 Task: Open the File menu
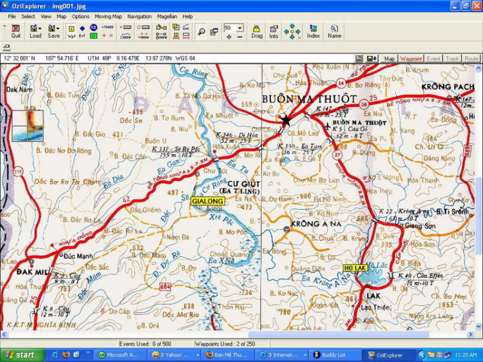pos(12,16)
